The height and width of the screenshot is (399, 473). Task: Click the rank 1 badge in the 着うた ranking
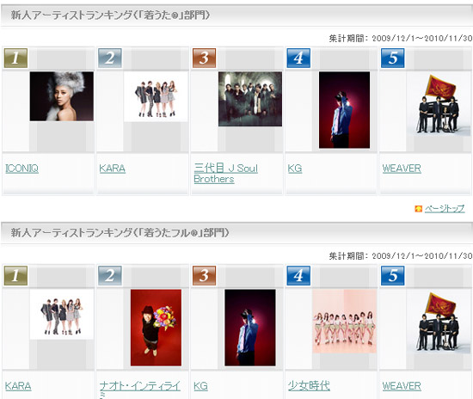click(15, 58)
